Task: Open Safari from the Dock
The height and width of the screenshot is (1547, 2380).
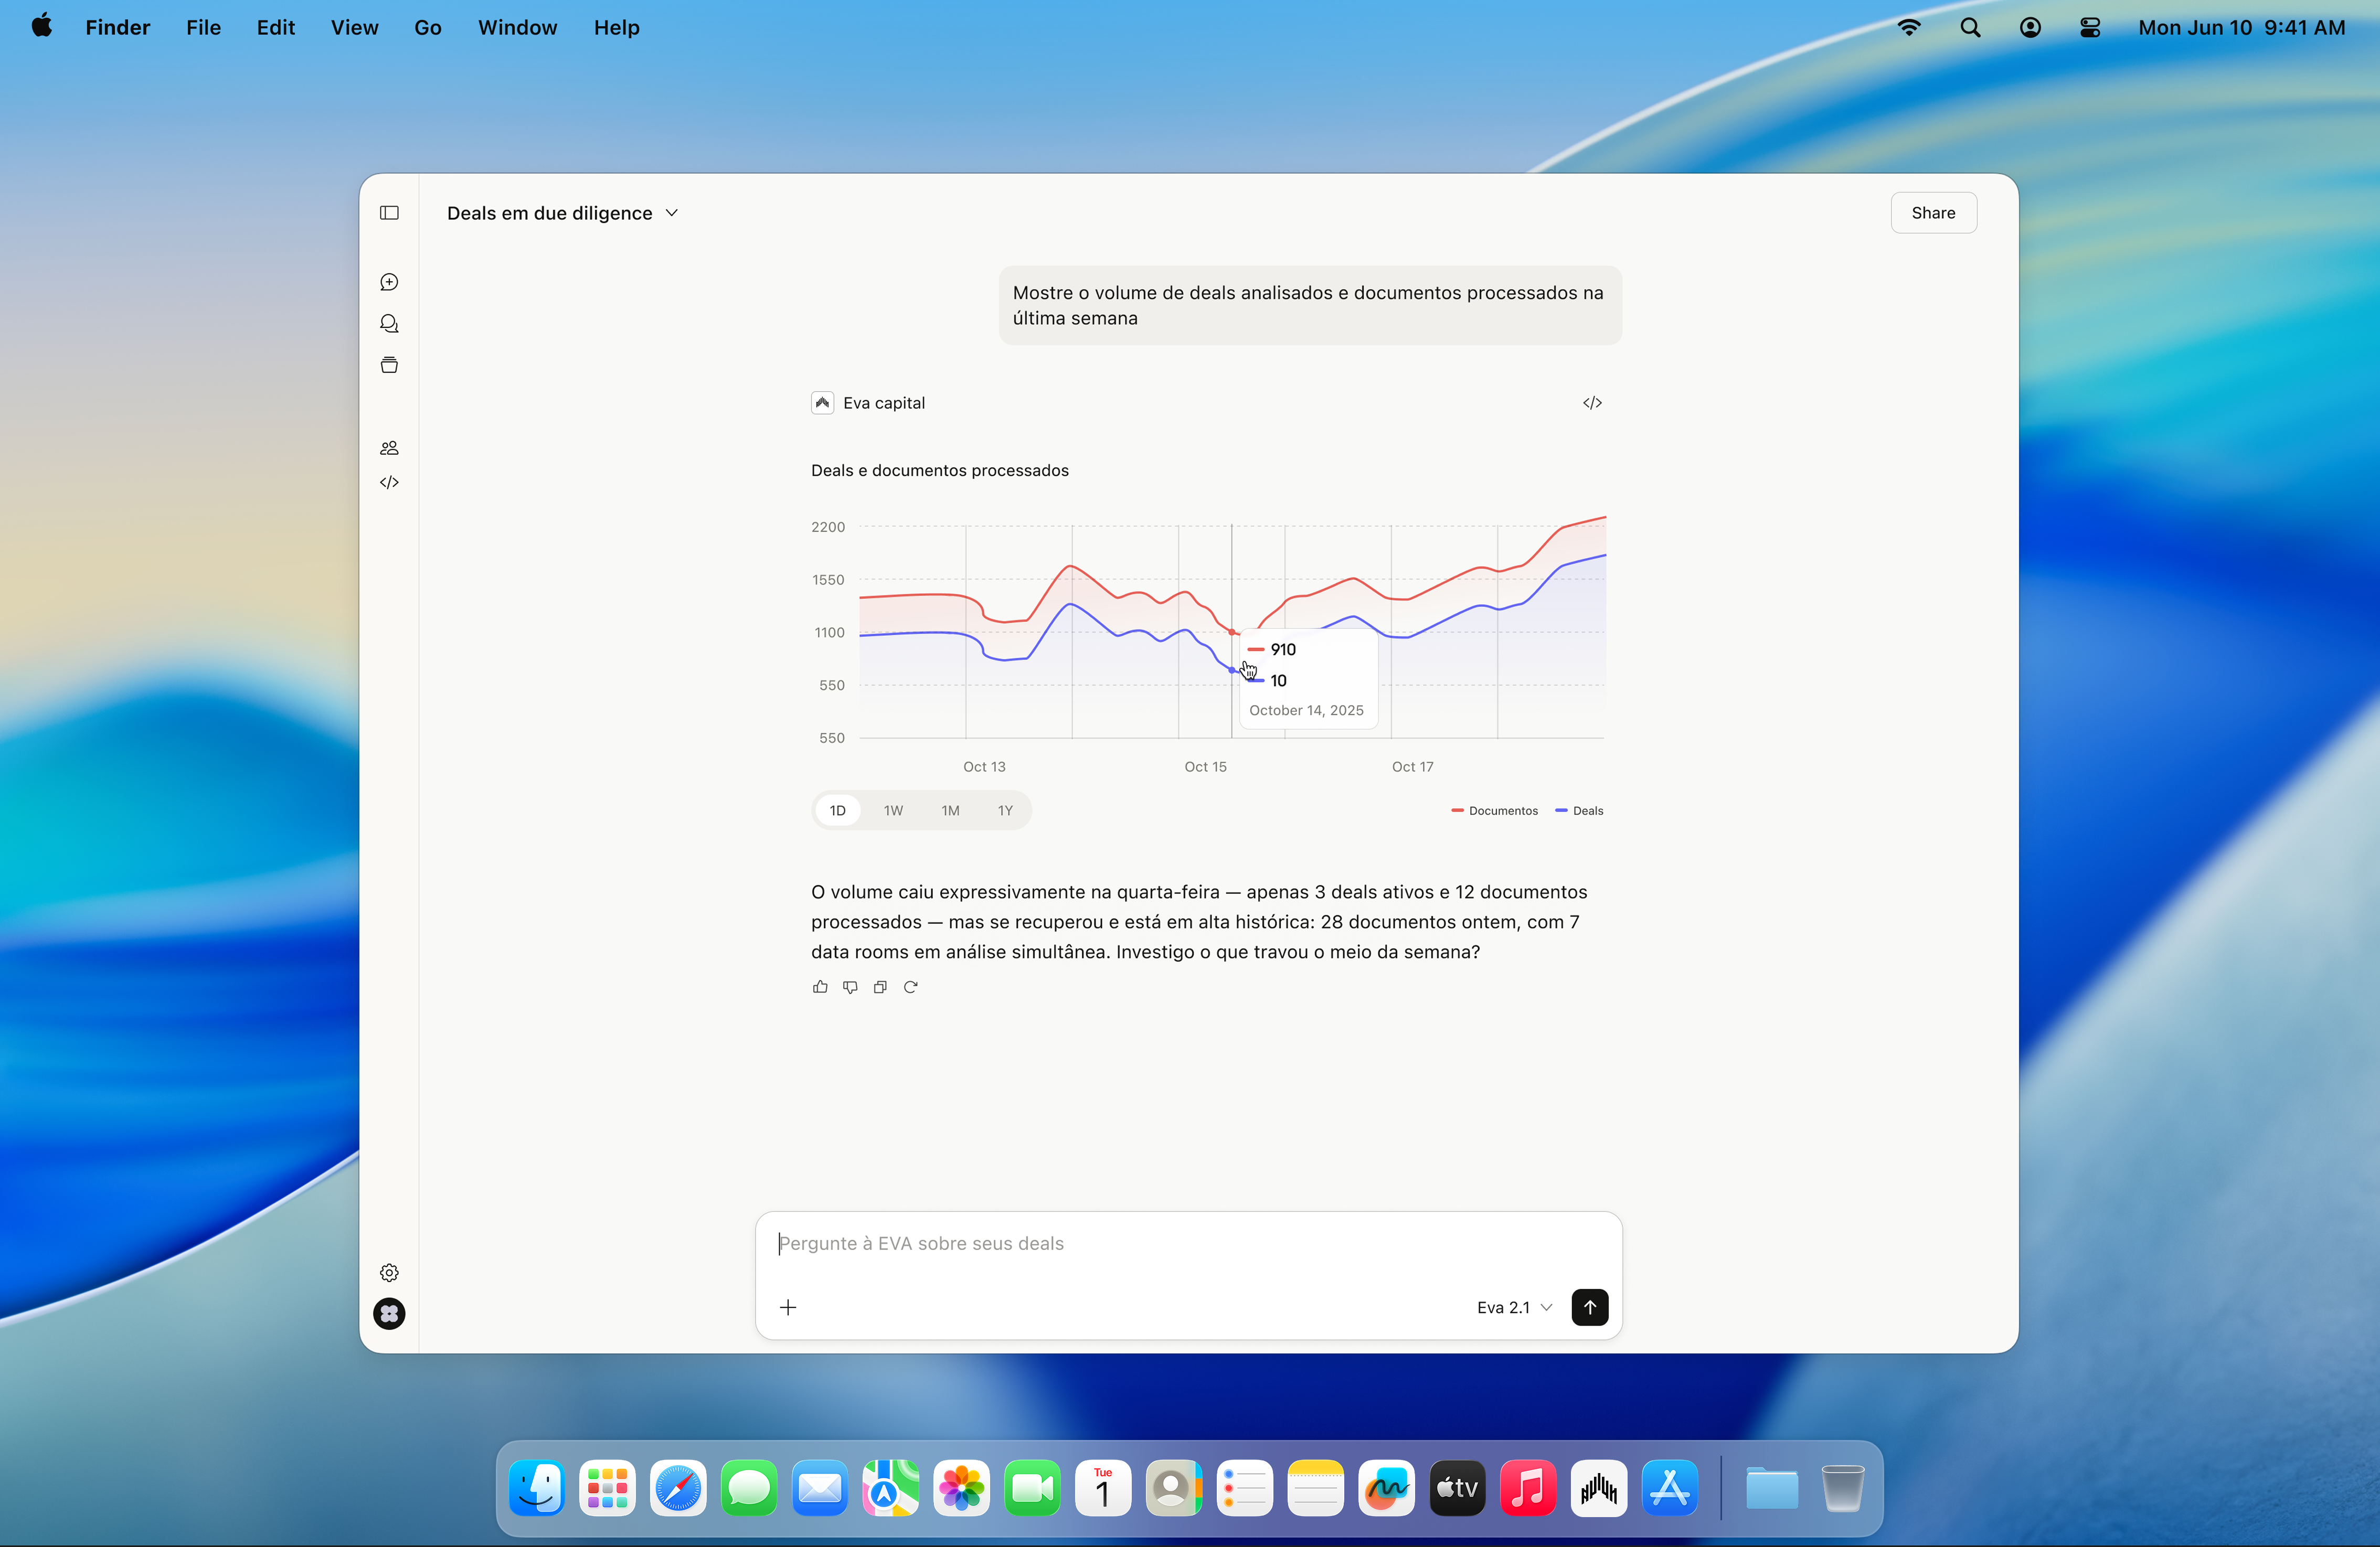Action: click(x=678, y=1489)
